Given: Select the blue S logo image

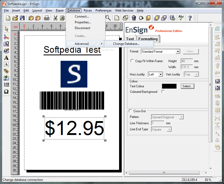Looking at the screenshot, I should click(74, 74).
